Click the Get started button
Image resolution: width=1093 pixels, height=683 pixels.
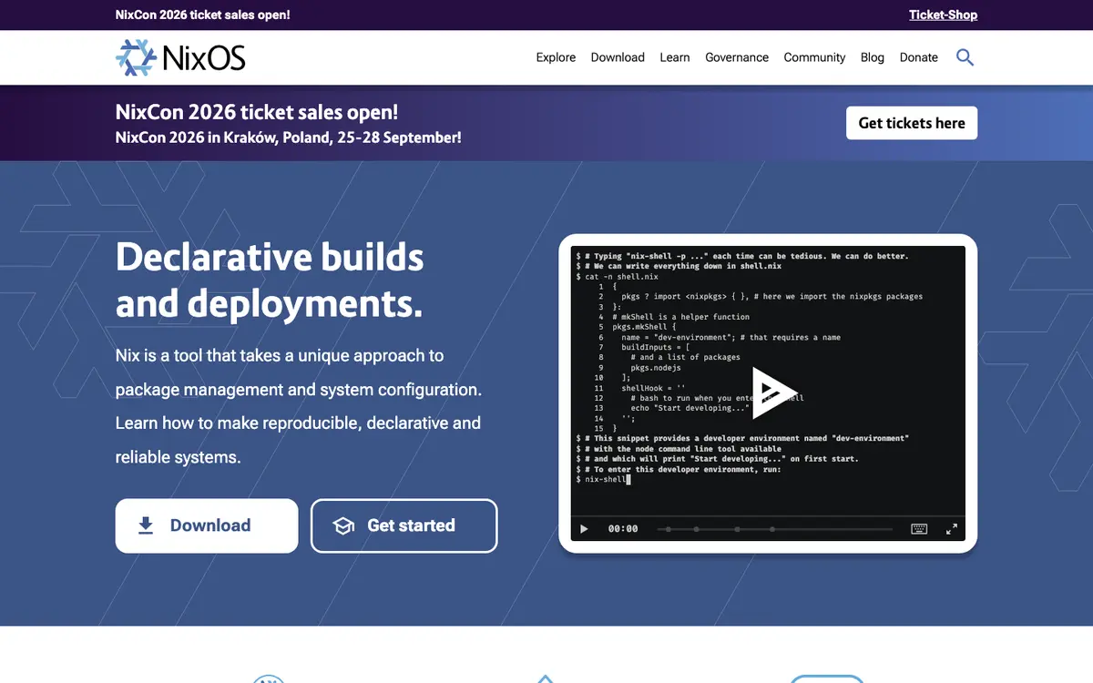[404, 525]
